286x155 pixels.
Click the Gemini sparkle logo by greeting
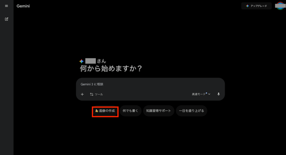point(82,61)
